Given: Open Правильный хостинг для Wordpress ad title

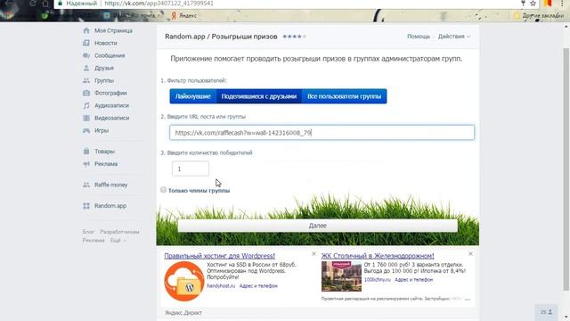Looking at the screenshot, I should (x=220, y=256).
